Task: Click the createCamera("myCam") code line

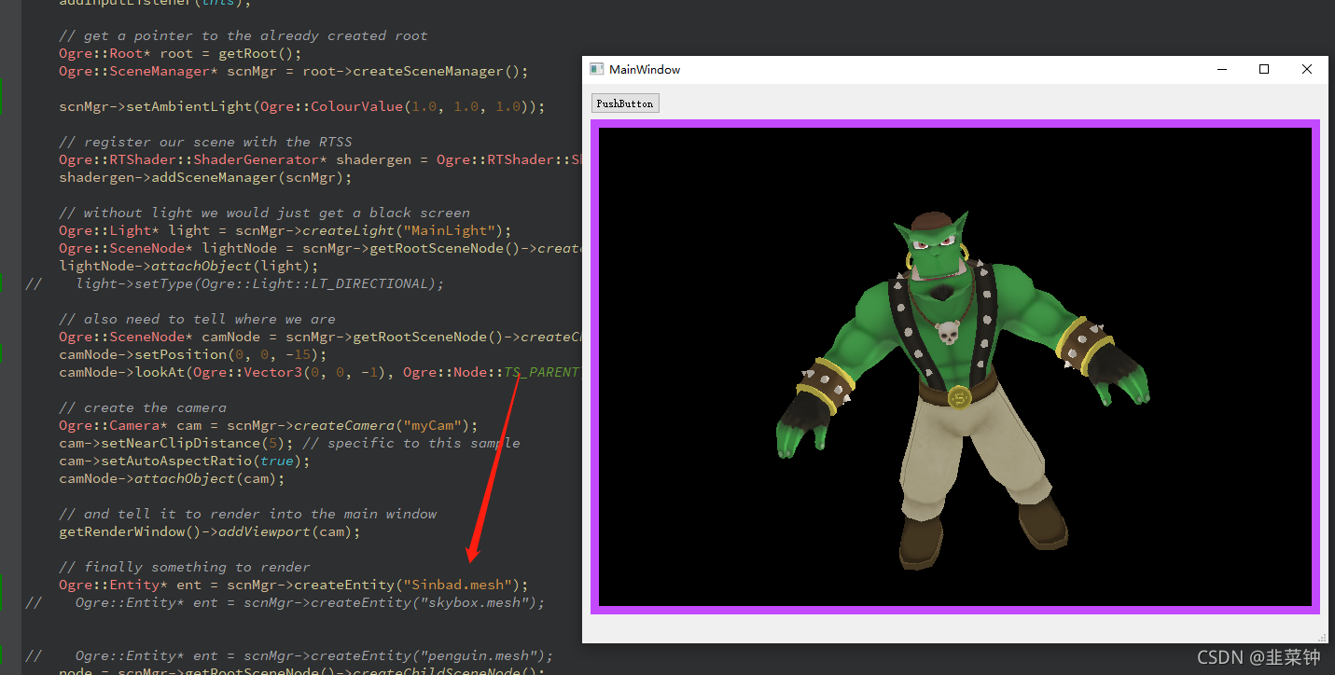Action: [269, 425]
